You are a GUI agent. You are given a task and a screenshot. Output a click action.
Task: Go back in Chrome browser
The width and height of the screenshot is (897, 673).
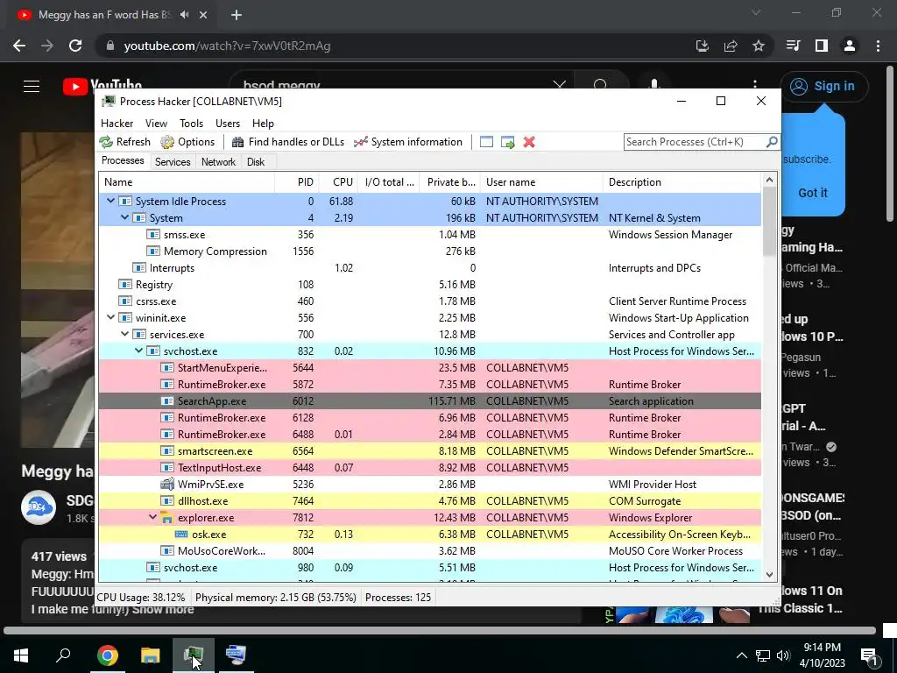[19, 46]
